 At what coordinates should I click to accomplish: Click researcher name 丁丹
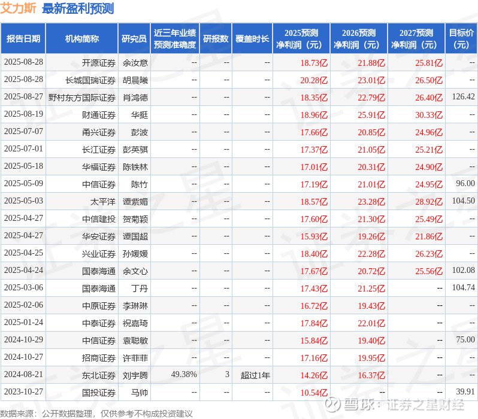point(140,289)
